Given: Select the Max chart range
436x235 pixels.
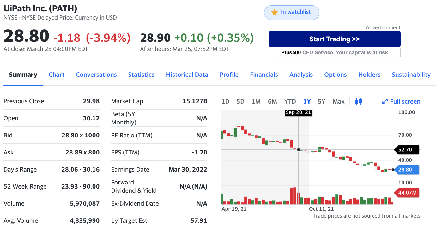Looking at the screenshot, I should point(338,101).
